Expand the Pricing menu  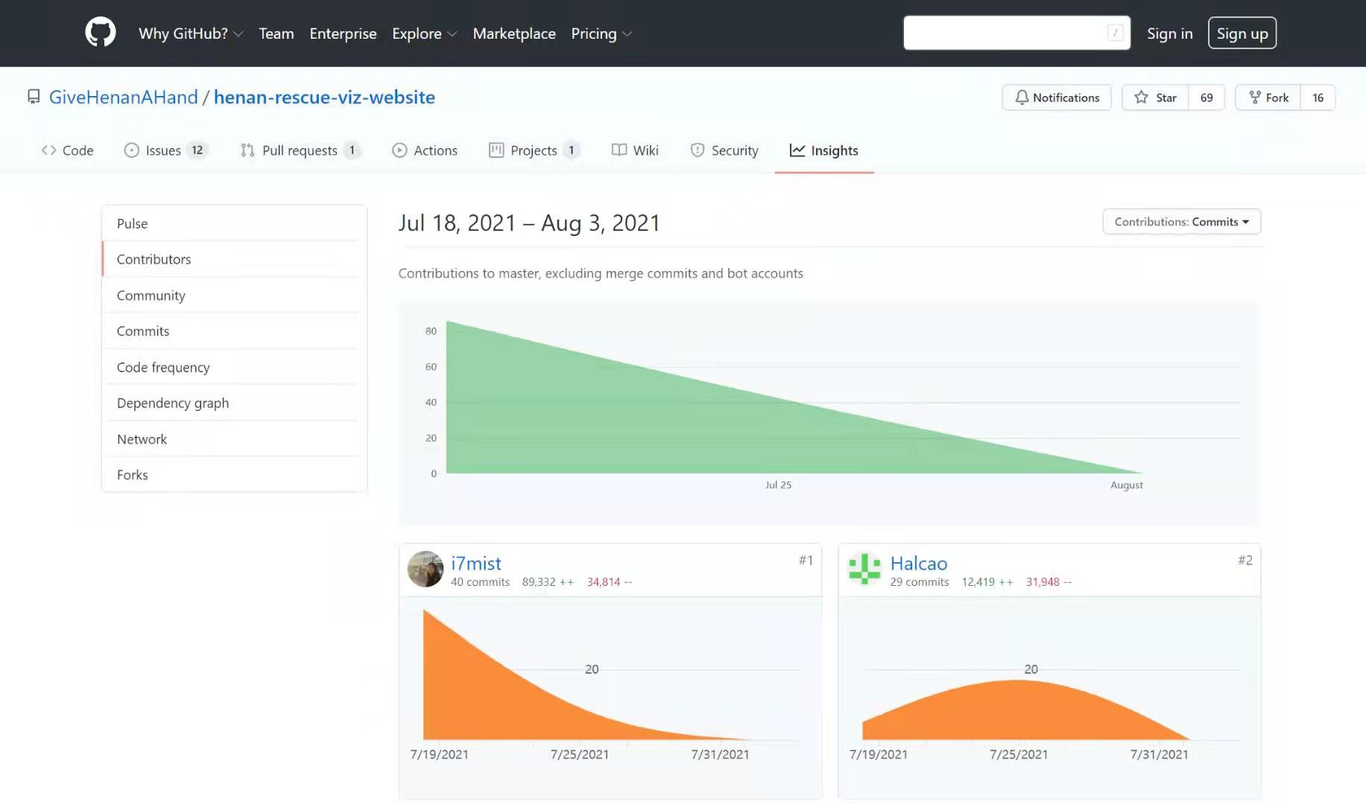point(601,33)
